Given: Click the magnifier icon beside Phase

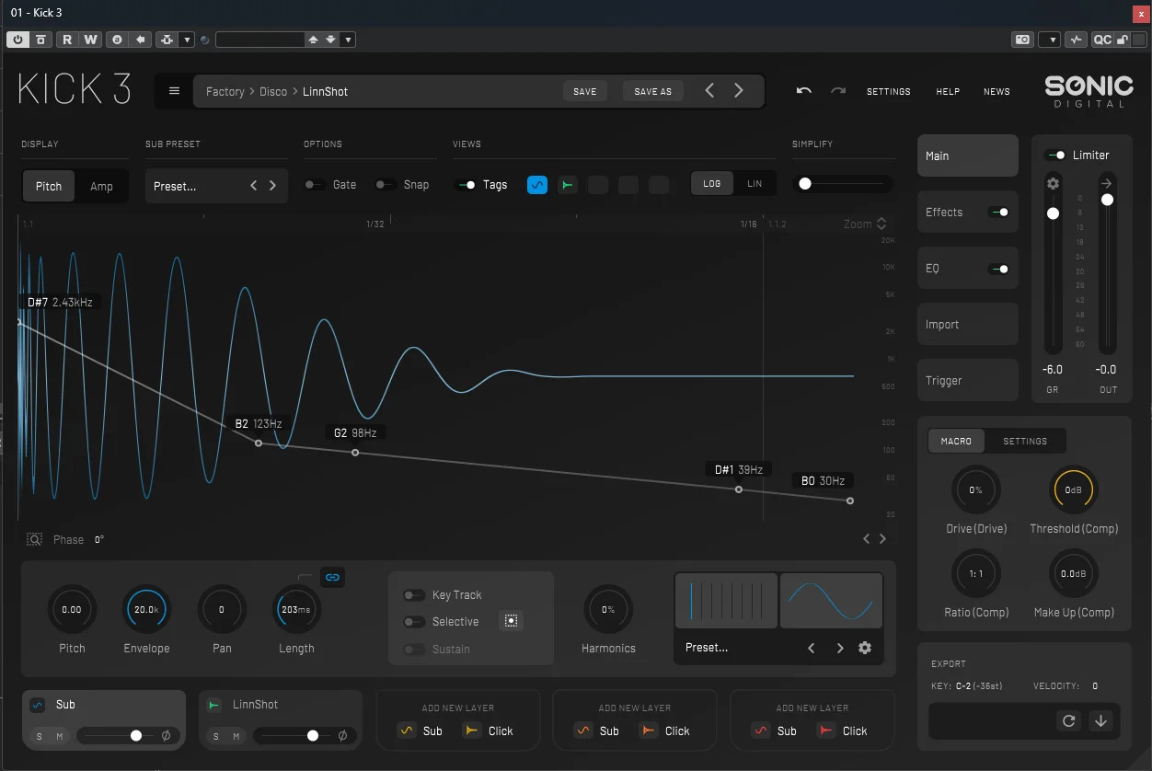Looking at the screenshot, I should coord(34,540).
